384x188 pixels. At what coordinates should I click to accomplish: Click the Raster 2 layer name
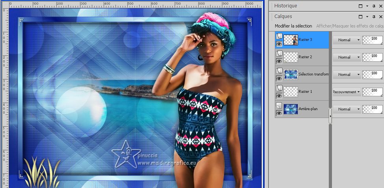pyautogui.click(x=305, y=57)
